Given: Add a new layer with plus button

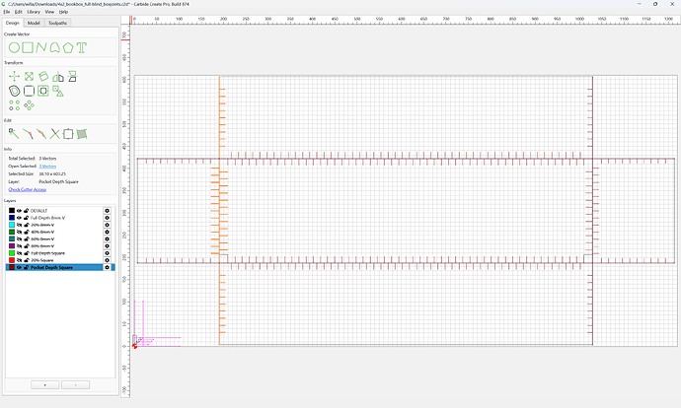Looking at the screenshot, I should tap(45, 385).
